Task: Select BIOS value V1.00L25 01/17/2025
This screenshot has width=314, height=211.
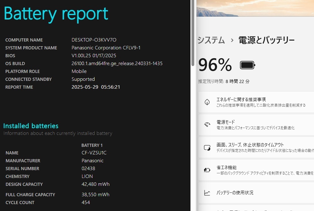Action: point(94,56)
